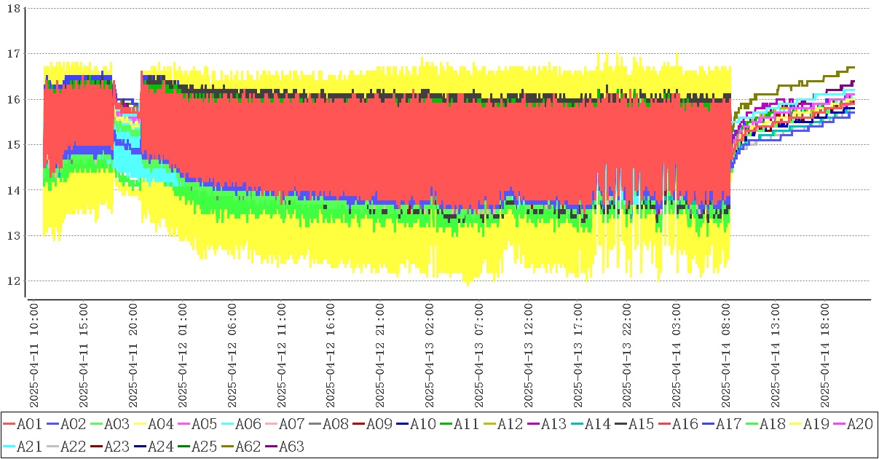
Task: Click the A25 dark green legend marker
Action: (x=184, y=447)
